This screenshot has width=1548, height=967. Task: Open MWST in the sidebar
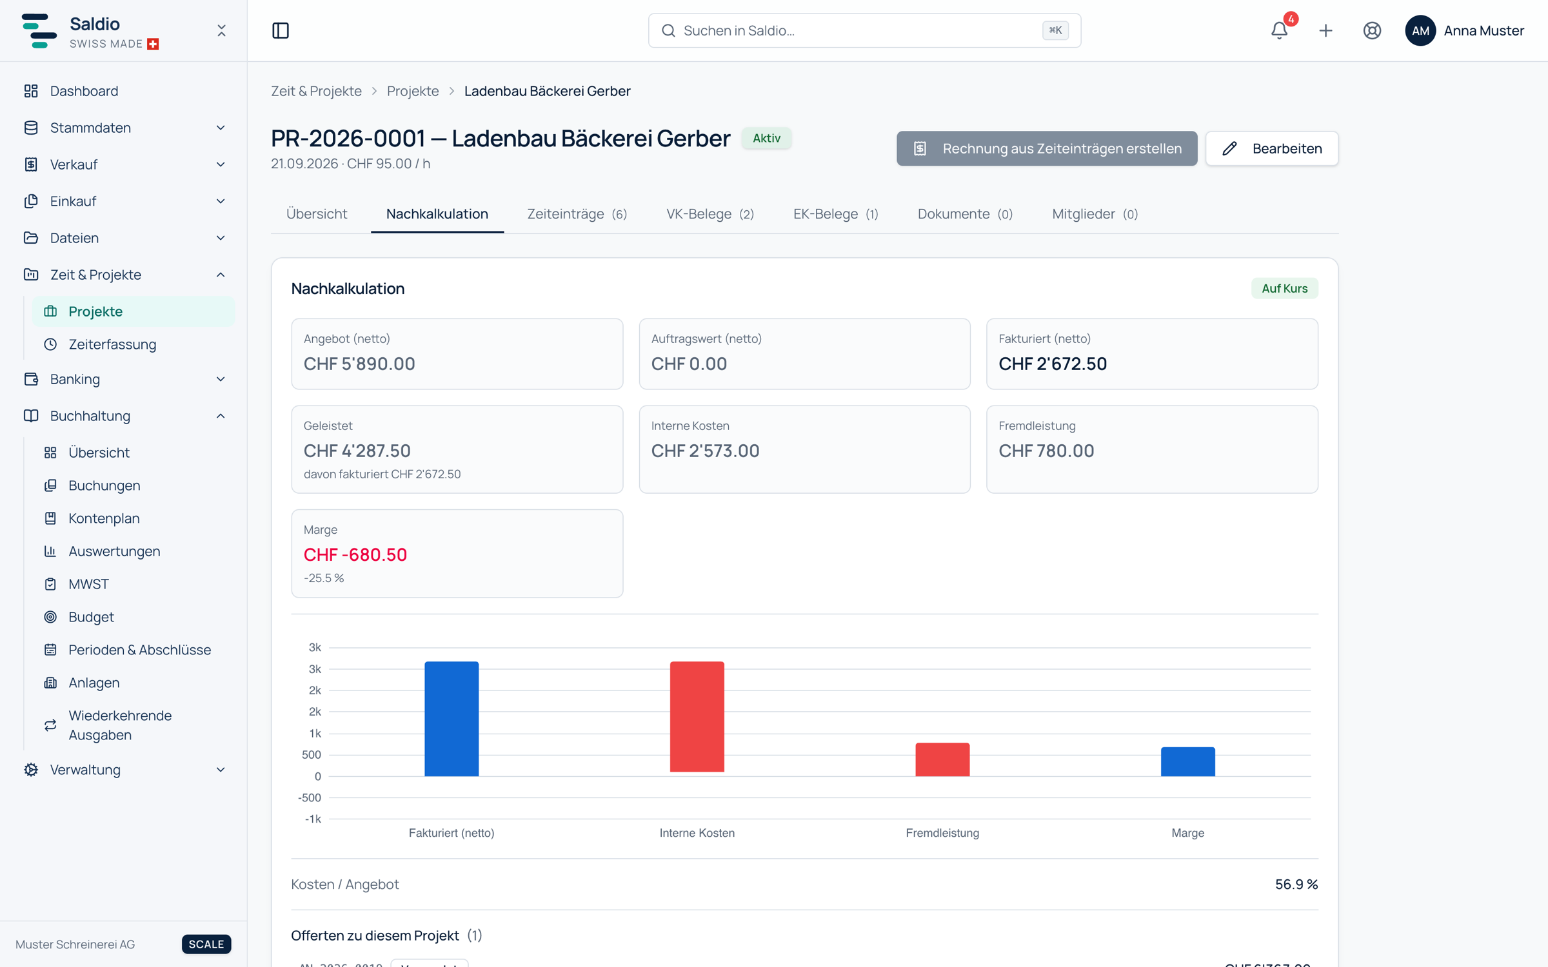coord(133,584)
